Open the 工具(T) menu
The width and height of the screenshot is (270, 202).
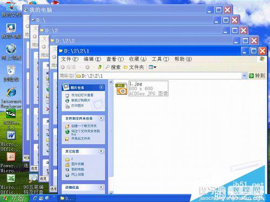[160, 59]
